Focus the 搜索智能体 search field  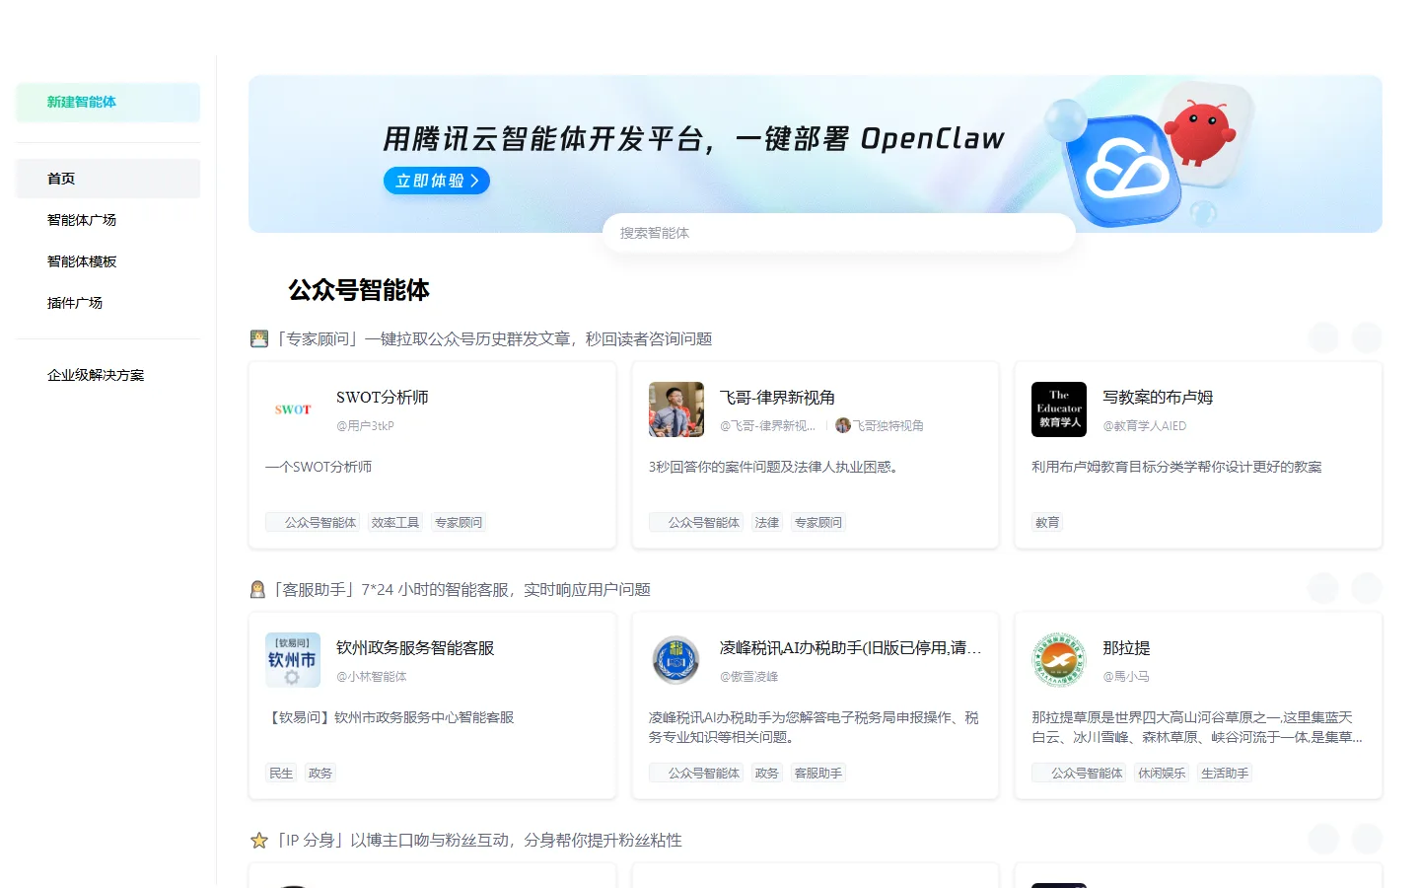[838, 233]
